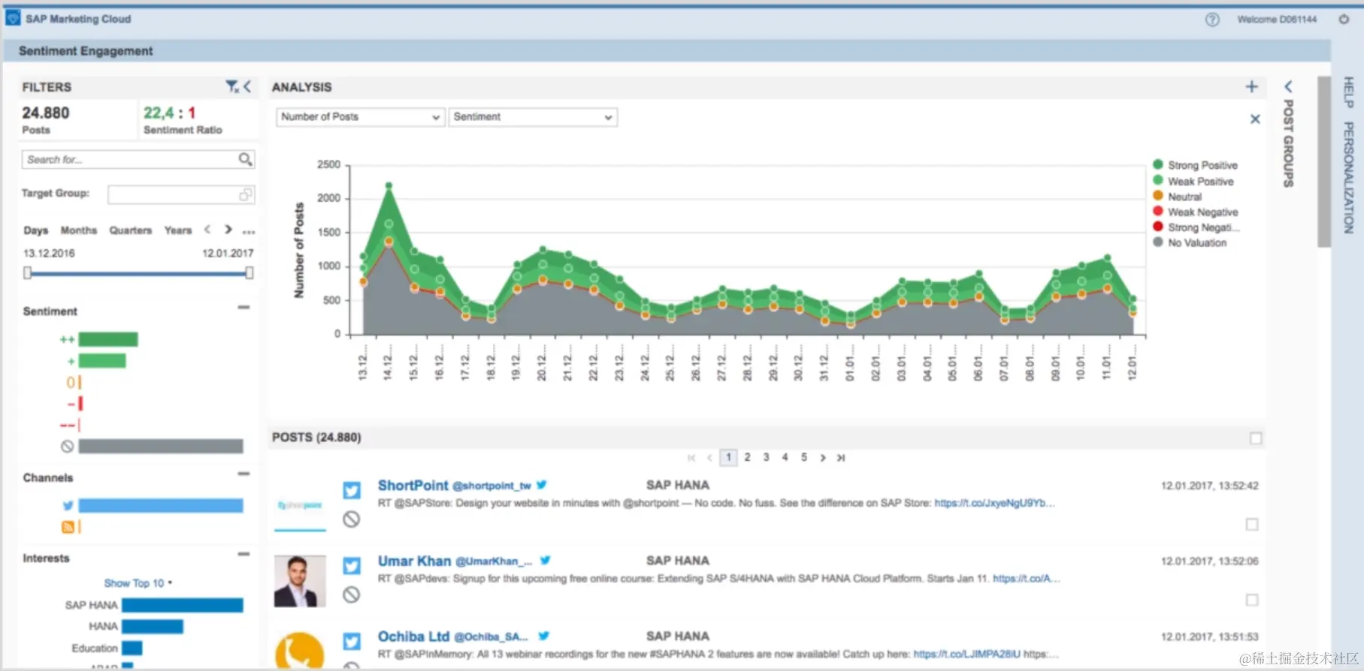The image size is (1364, 671).
Task: Click the date range slider start handle
Action: pyautogui.click(x=27, y=272)
